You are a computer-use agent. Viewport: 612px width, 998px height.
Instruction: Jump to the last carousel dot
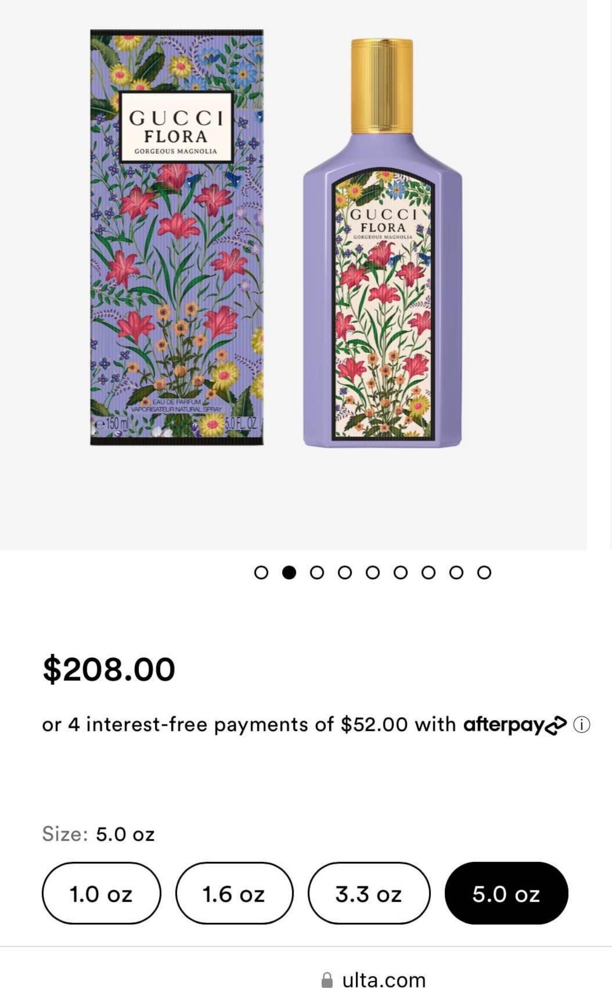484,572
